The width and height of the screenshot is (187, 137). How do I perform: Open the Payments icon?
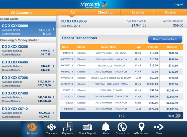68,127
